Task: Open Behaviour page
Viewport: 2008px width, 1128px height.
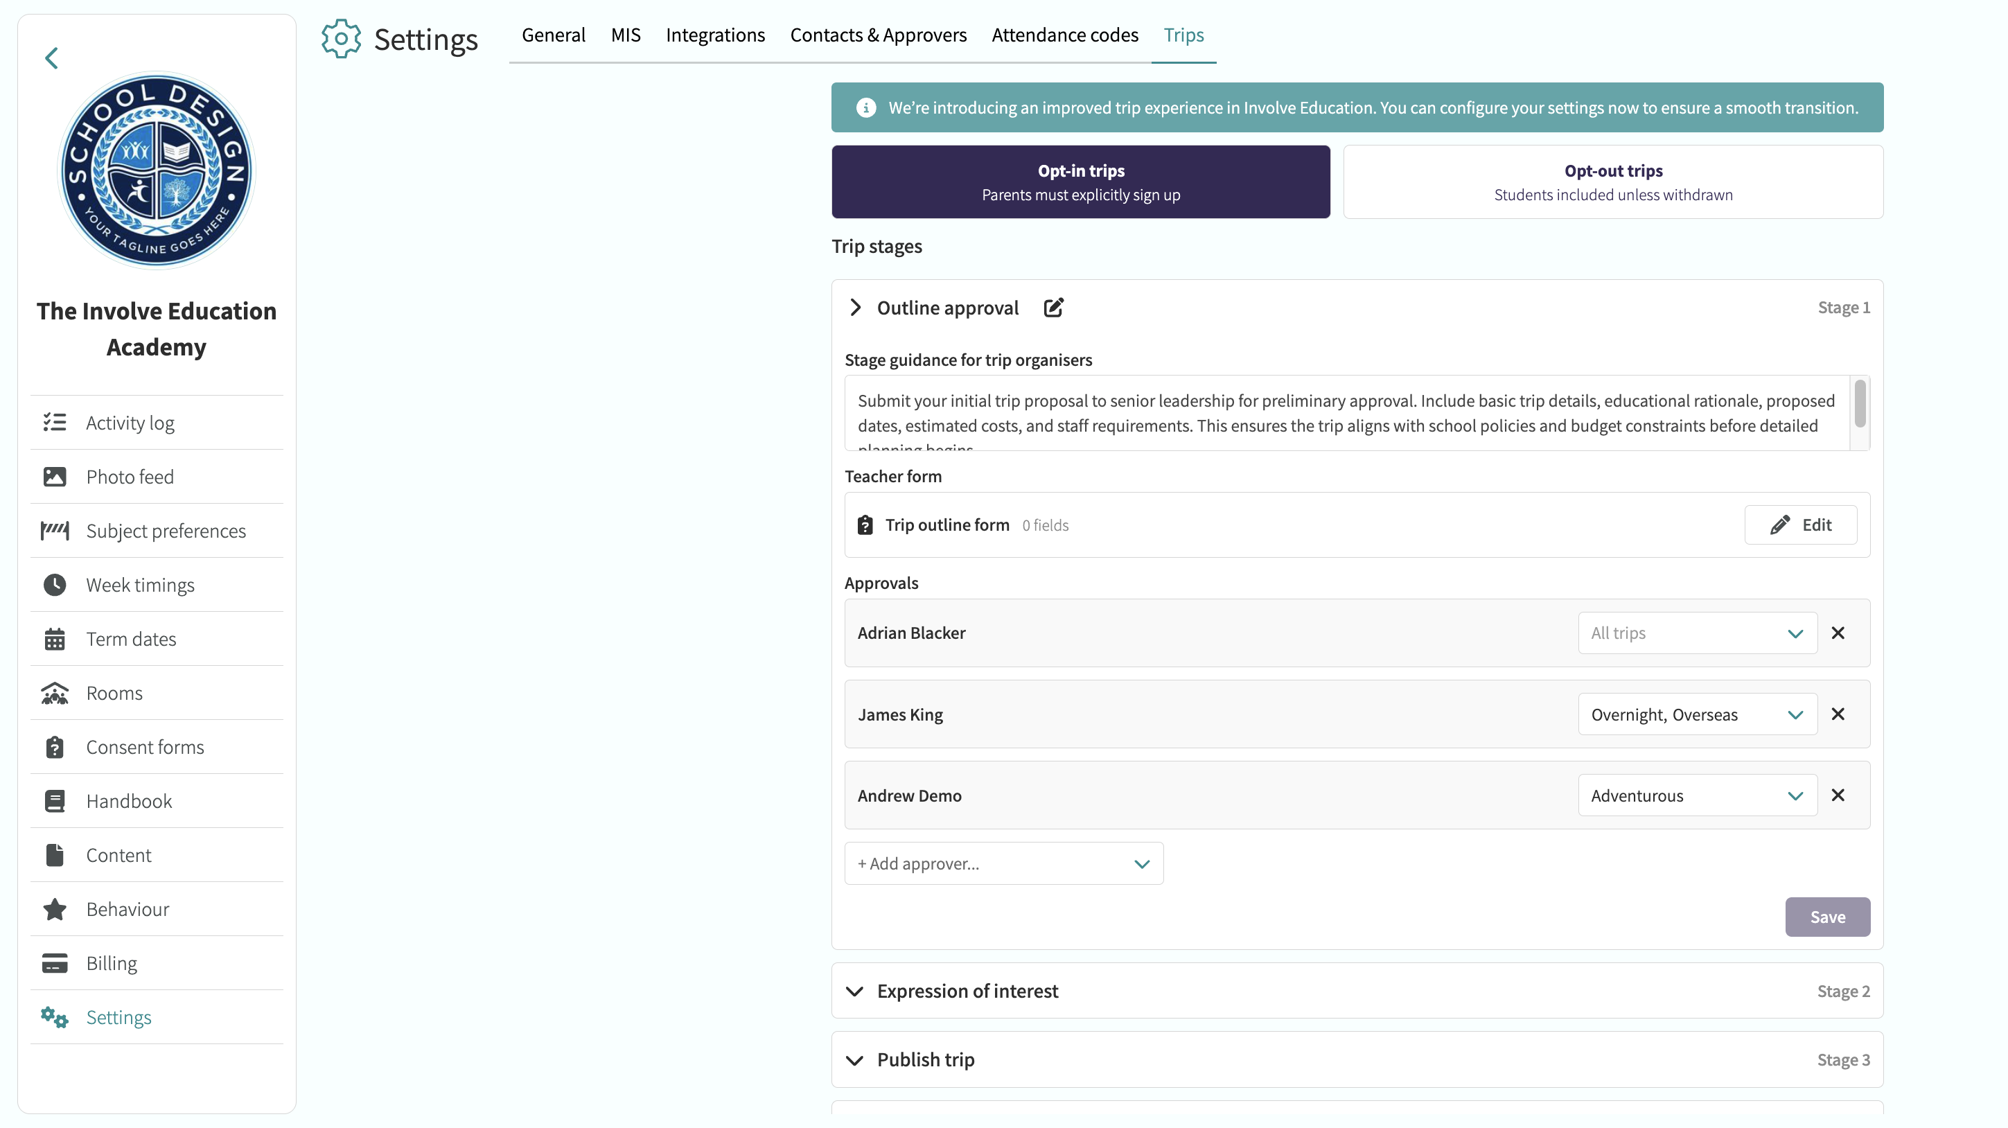Action: [157, 909]
